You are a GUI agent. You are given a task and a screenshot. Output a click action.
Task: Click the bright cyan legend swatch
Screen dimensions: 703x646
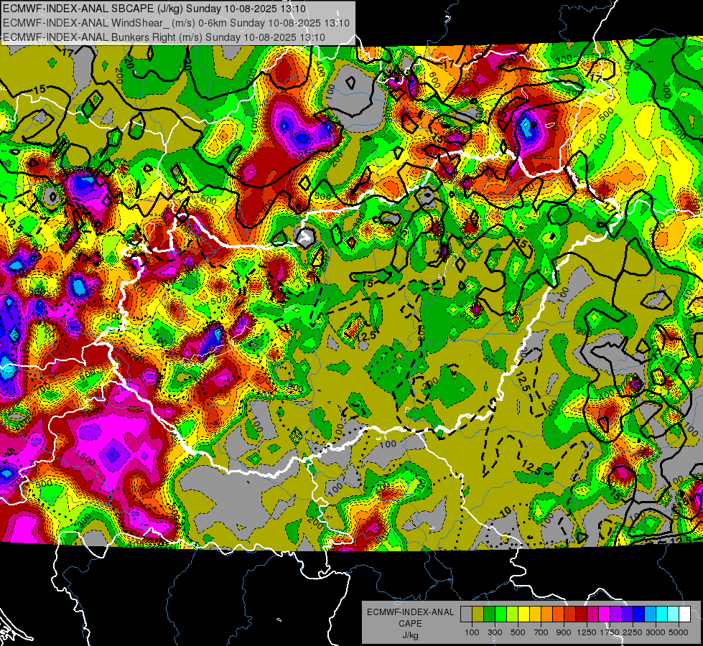click(662, 614)
